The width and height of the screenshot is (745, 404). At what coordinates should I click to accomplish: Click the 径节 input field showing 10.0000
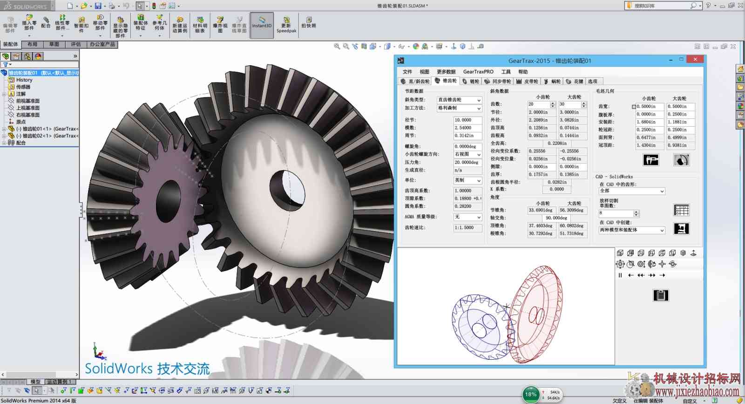tap(468, 120)
